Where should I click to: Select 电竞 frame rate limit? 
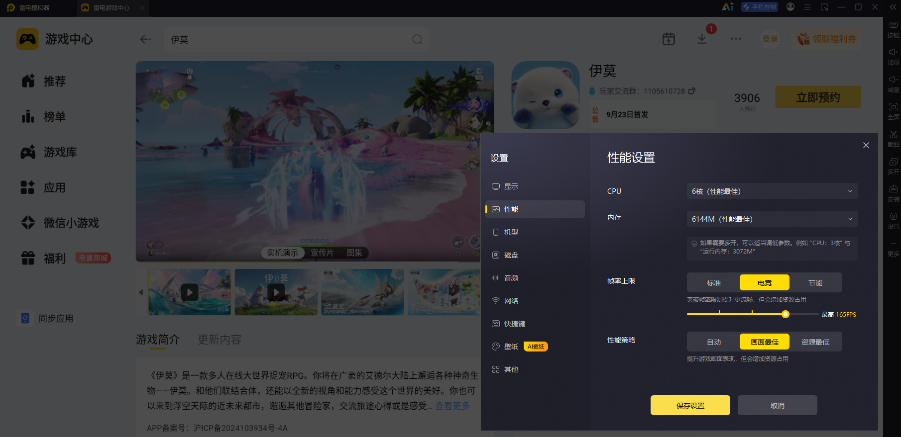tap(765, 282)
